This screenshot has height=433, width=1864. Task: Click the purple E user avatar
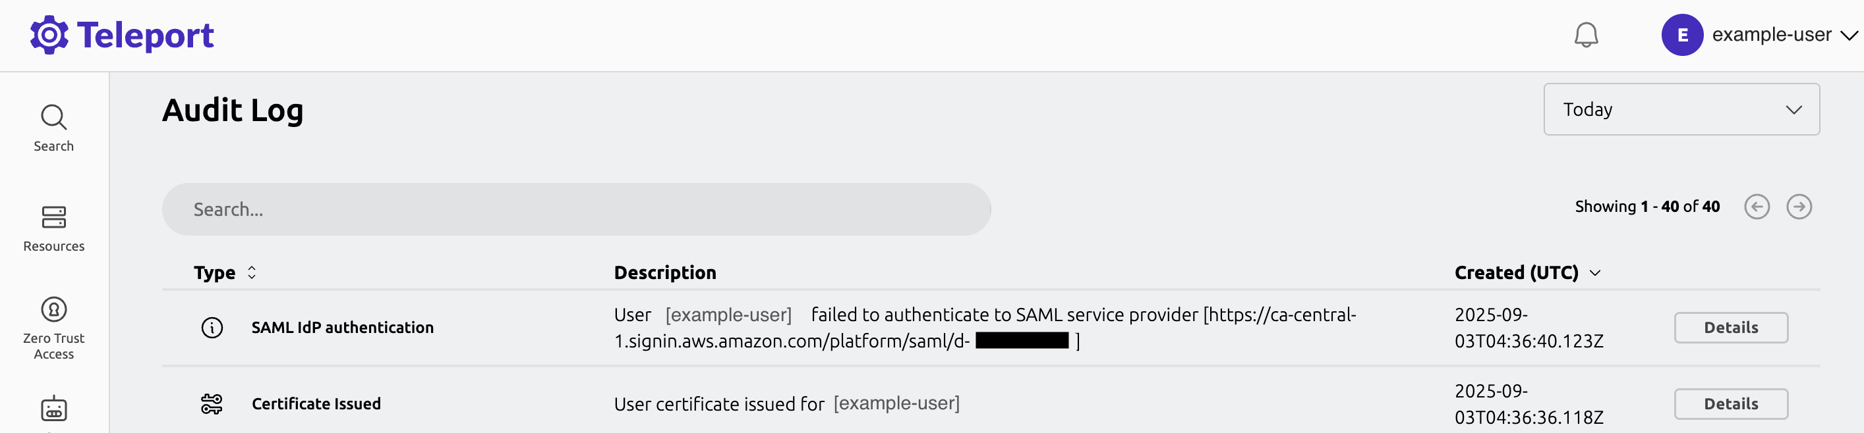tap(1681, 35)
